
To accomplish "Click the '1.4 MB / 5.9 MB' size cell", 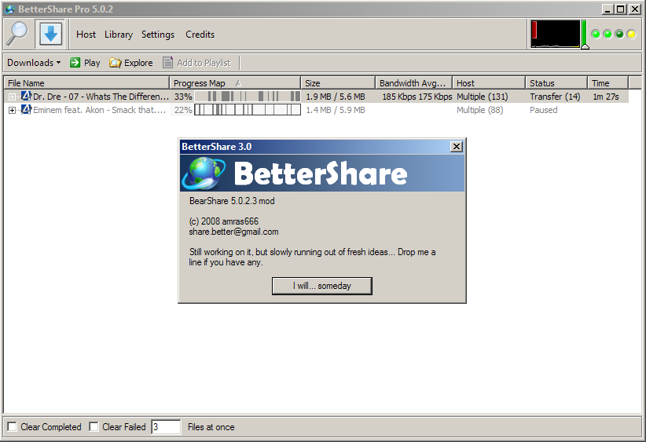I will [336, 110].
